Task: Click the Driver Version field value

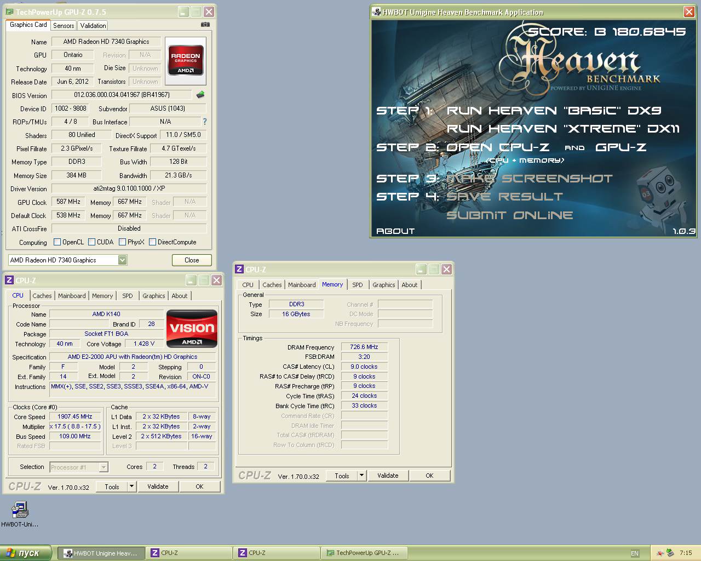Action: pos(129,188)
